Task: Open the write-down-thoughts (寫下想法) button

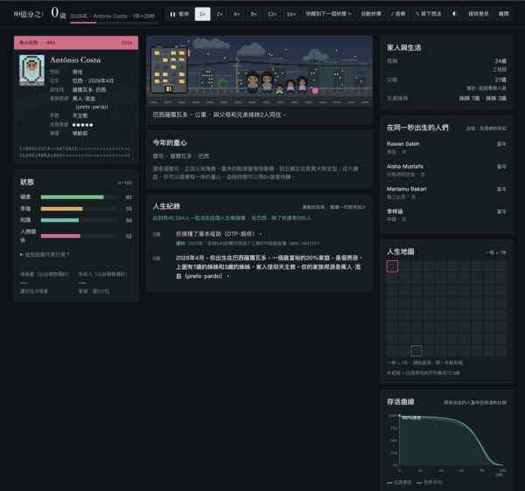Action: pos(428,14)
